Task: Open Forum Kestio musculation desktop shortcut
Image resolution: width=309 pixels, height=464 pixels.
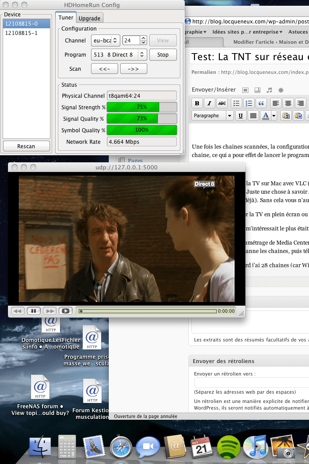Action: tap(92, 399)
